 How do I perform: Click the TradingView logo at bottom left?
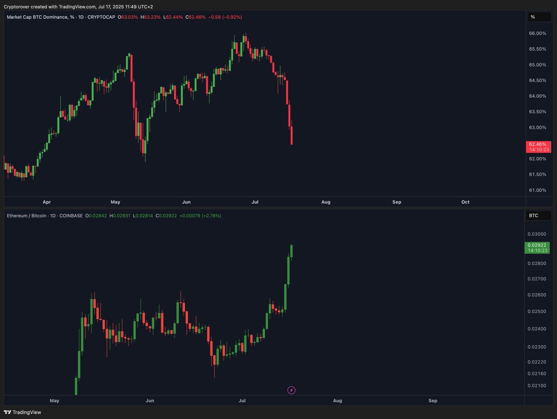[x=22, y=412]
